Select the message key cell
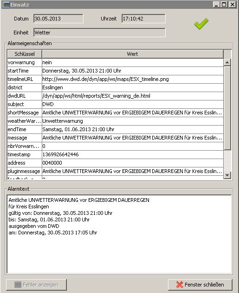The height and width of the screenshot is (293, 239). tap(25, 138)
